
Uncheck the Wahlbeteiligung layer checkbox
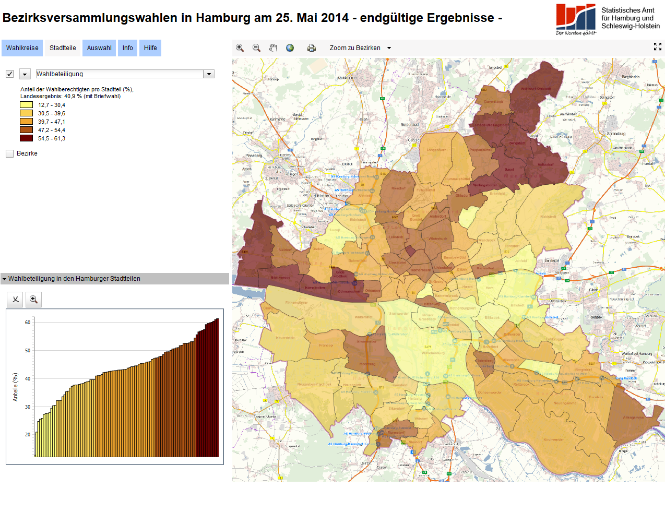[9, 74]
